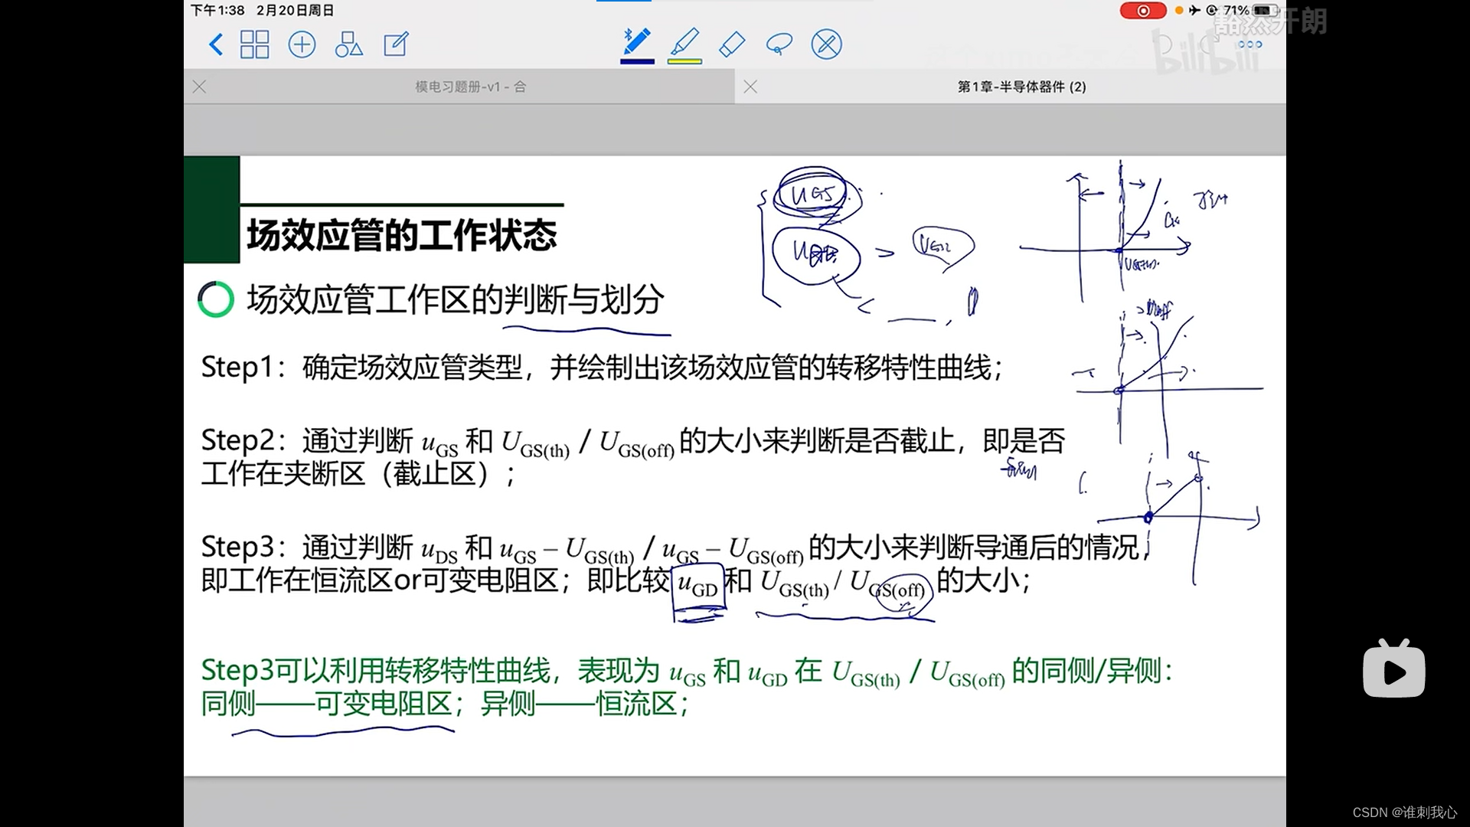The height and width of the screenshot is (827, 1470).
Task: Select the eraser tool
Action: (732, 44)
